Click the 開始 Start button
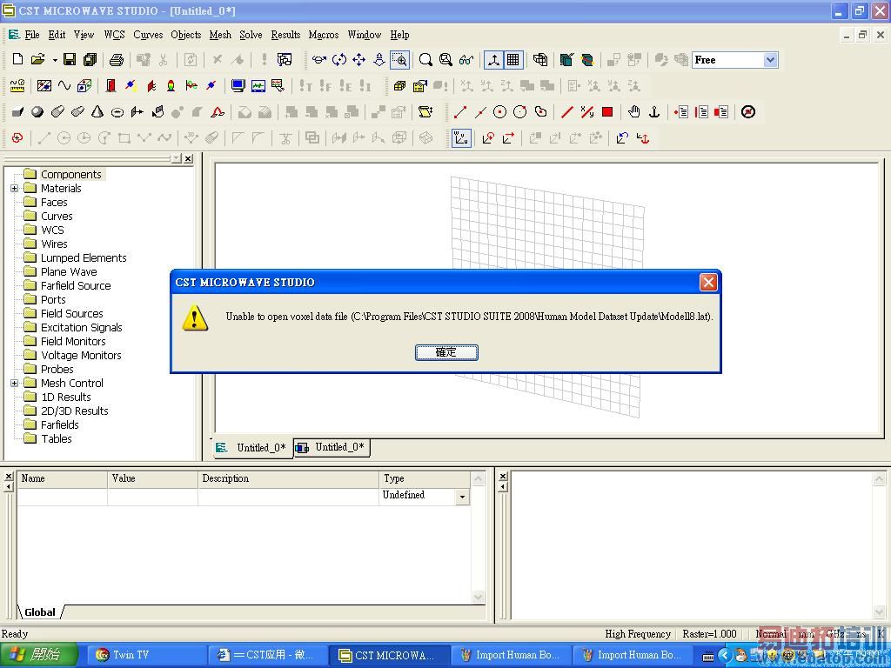The image size is (891, 668). point(37,655)
